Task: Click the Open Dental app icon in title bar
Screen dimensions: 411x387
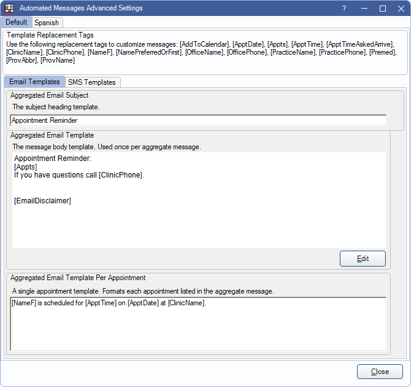Action: [9, 8]
